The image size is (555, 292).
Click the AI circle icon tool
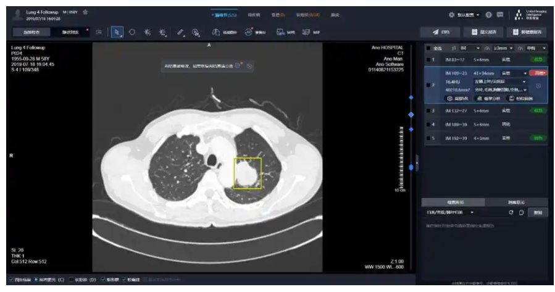click(248, 32)
